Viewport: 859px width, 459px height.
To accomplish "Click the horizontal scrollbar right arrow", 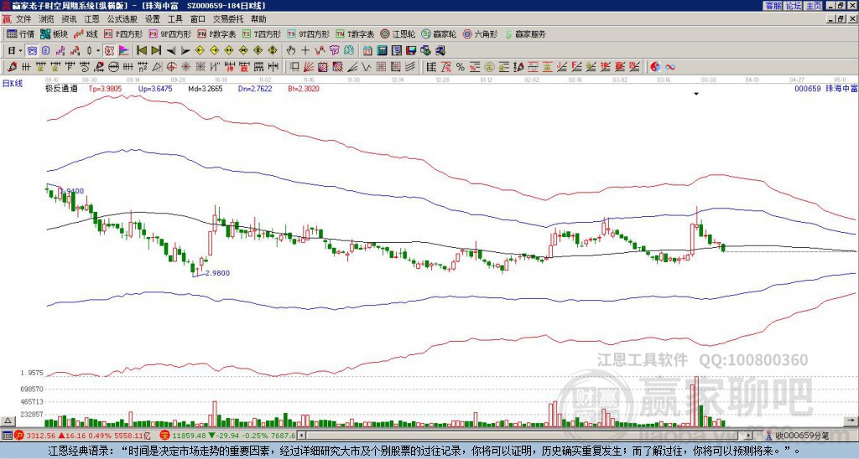I will tap(749, 436).
